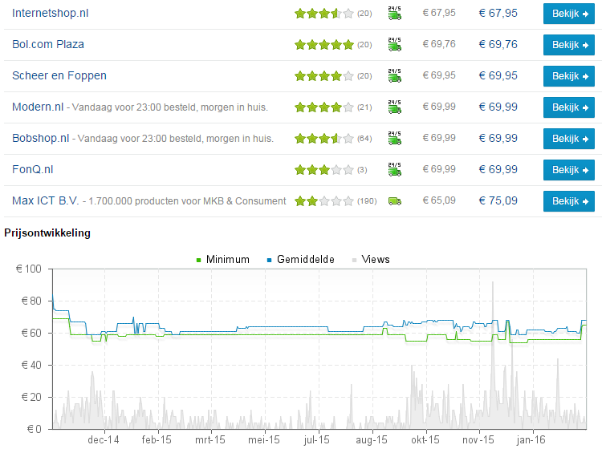Screen dimensions: 602x449
Task: Open the Bol.com Plaza shop link
Action: (x=48, y=44)
